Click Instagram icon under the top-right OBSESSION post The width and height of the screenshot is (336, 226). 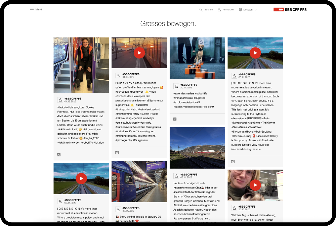click(x=233, y=161)
